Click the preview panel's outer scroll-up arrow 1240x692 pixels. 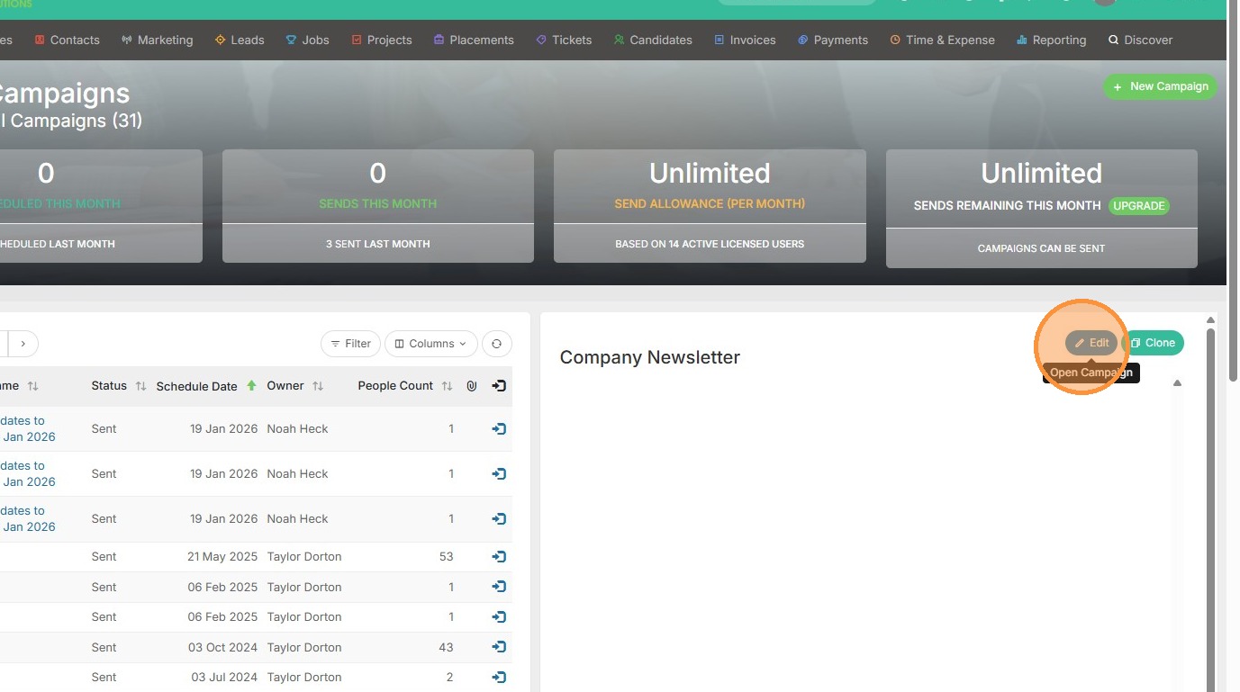[x=1211, y=320]
